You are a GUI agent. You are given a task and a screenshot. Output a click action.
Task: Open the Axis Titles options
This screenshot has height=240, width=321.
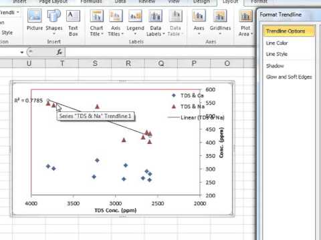pos(116,23)
